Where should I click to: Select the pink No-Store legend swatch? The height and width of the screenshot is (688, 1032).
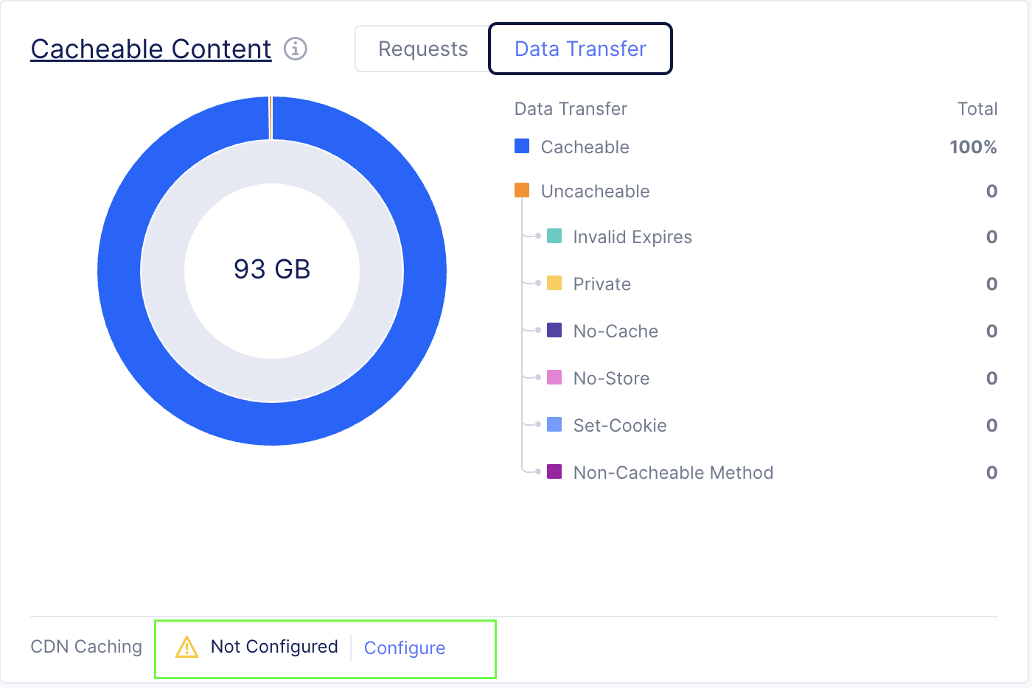[x=553, y=377]
